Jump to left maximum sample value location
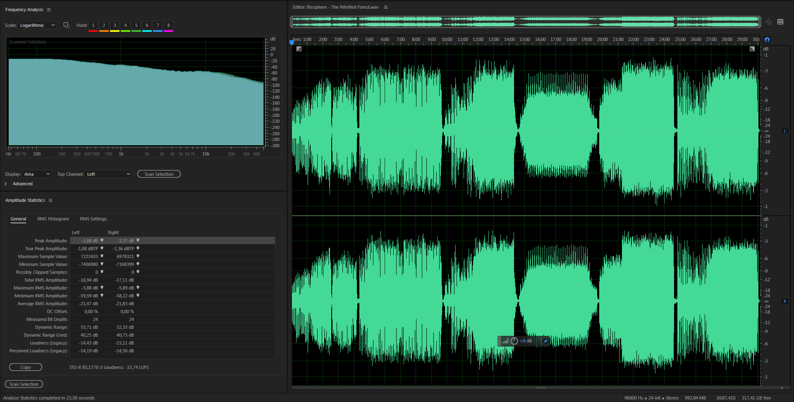Viewport: 794px width, 402px height. click(x=102, y=256)
